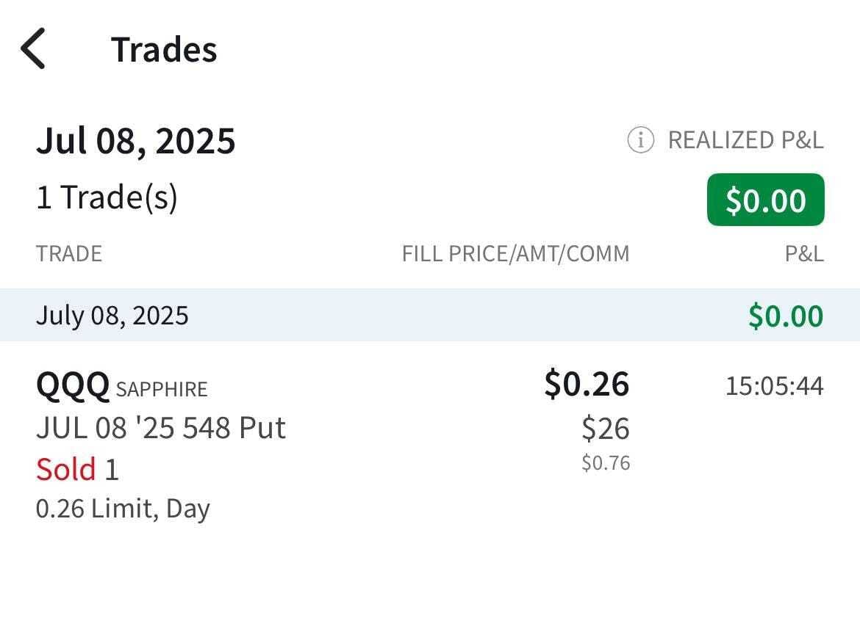Tap the Trades page title
Viewport: 860px width, 618px height.
coord(164,50)
